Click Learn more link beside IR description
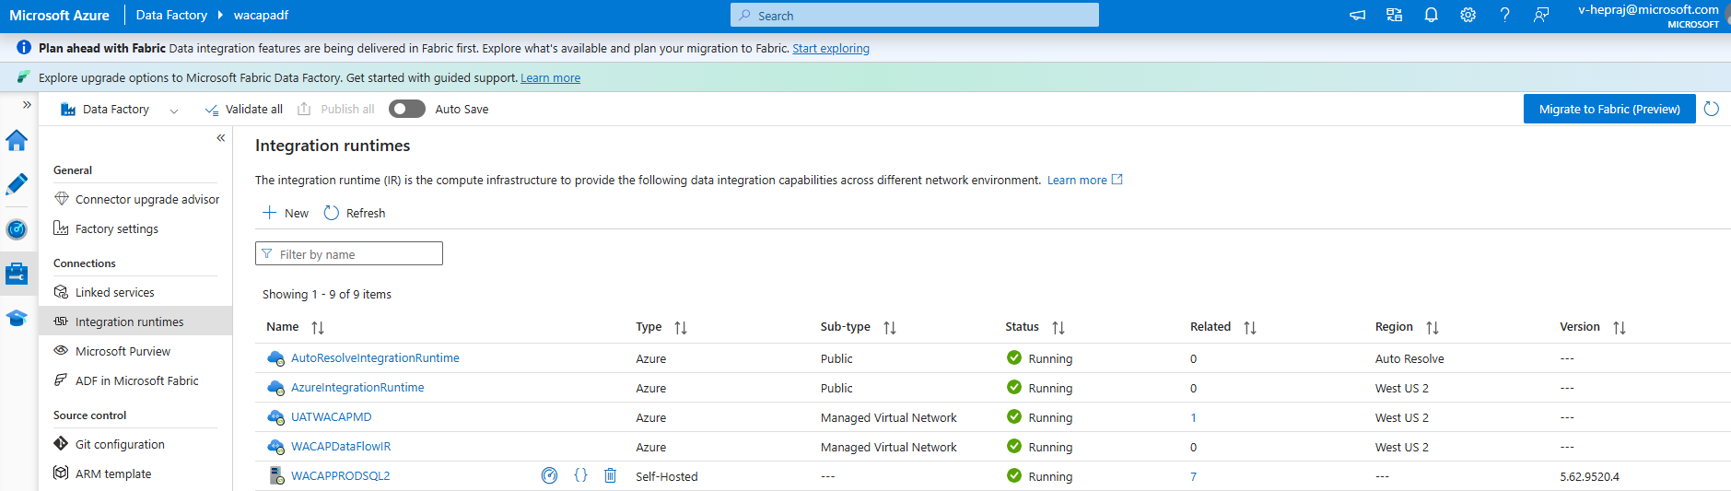The image size is (1731, 491). [x=1084, y=180]
